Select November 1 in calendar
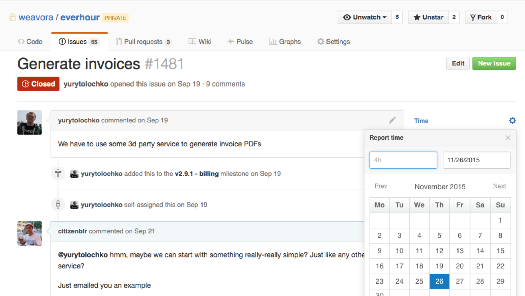Viewport: 525px width, 296px height. click(500, 220)
